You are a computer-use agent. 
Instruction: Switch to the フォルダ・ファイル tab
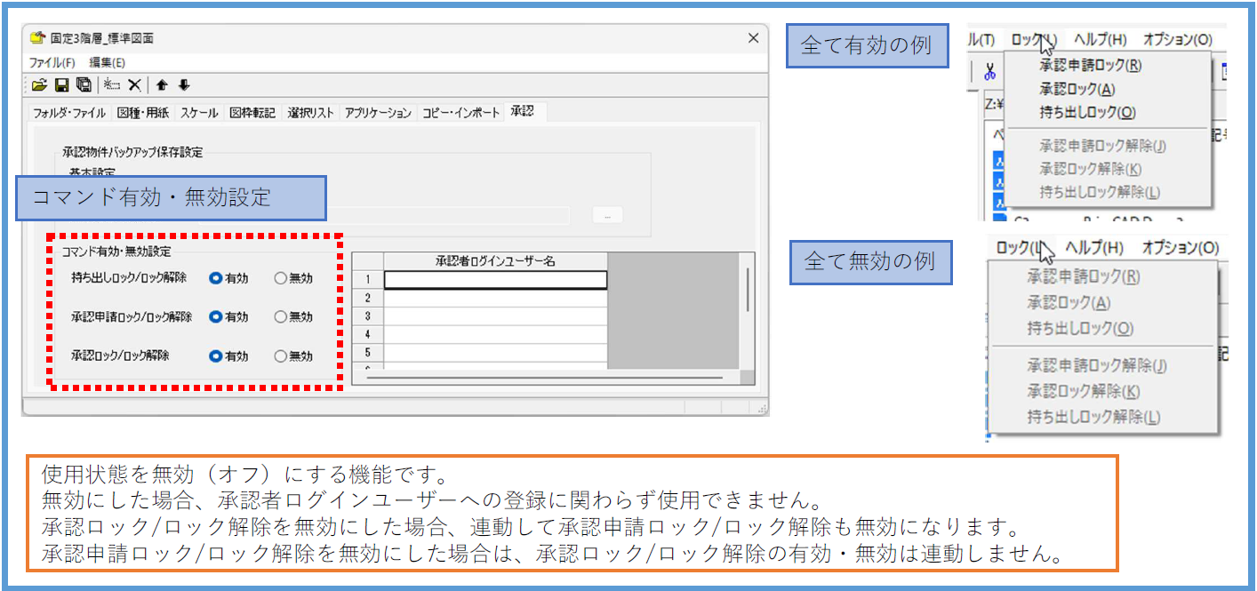[x=69, y=113]
